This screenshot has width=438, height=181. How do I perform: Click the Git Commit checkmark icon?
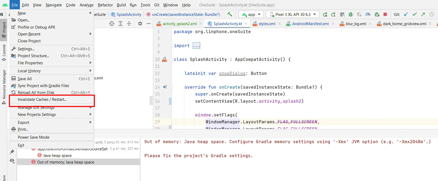(415, 14)
